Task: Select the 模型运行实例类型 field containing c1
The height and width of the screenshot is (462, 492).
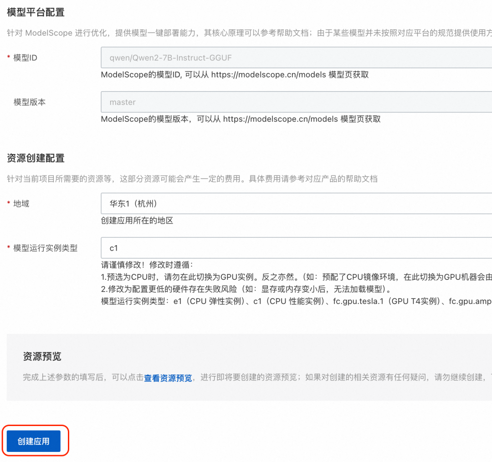Action: point(296,248)
